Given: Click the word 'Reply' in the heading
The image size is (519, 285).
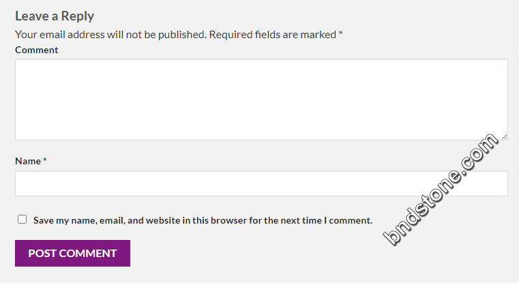Looking at the screenshot, I should pyautogui.click(x=78, y=16).
